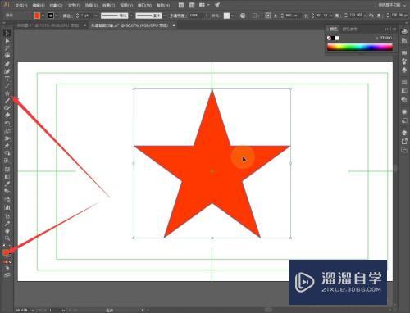
Task: Open the Color panel options menu
Action: click(394, 29)
